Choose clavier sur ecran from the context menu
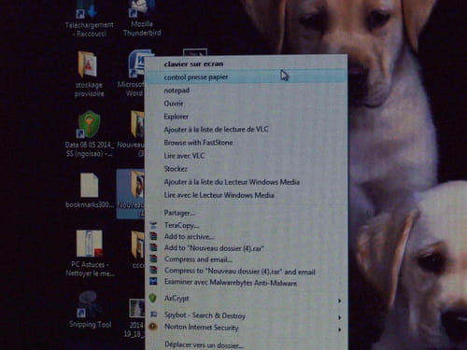The width and height of the screenshot is (467, 350). 246,64
